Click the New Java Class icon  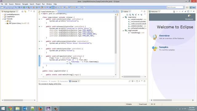click(37, 7)
